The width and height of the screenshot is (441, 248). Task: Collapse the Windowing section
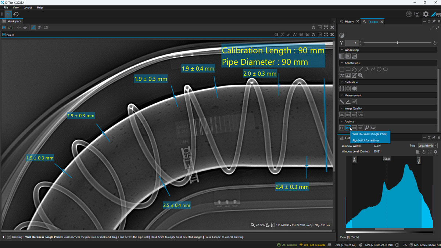click(343, 50)
